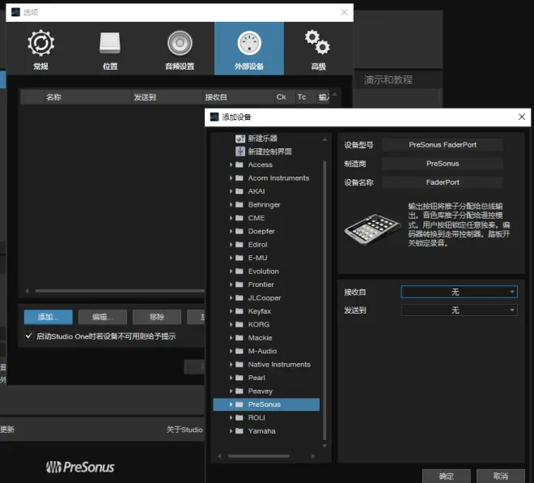This screenshot has width=534, height=483.
Task: Click the Edirol folder icon
Action: (x=239, y=245)
